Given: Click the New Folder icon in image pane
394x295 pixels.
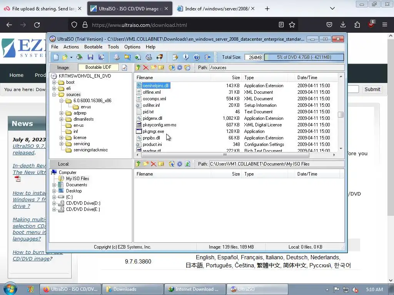Looking at the screenshot, I should click(154, 68).
